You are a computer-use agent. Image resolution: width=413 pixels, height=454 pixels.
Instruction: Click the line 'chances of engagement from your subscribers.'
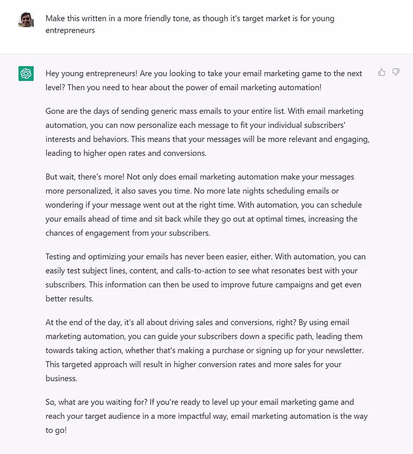pos(128,233)
